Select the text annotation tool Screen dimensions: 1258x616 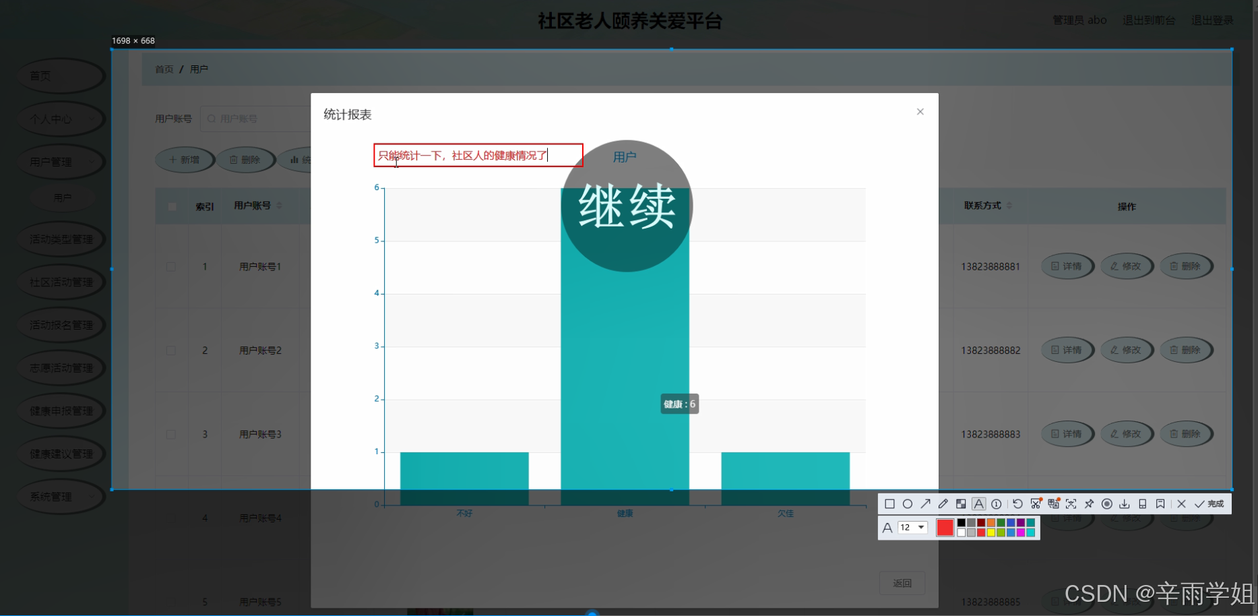tap(979, 503)
